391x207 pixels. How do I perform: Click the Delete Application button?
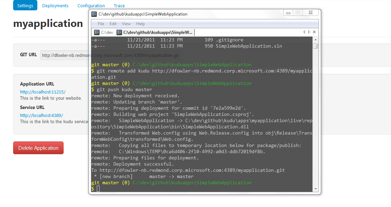(x=38, y=148)
